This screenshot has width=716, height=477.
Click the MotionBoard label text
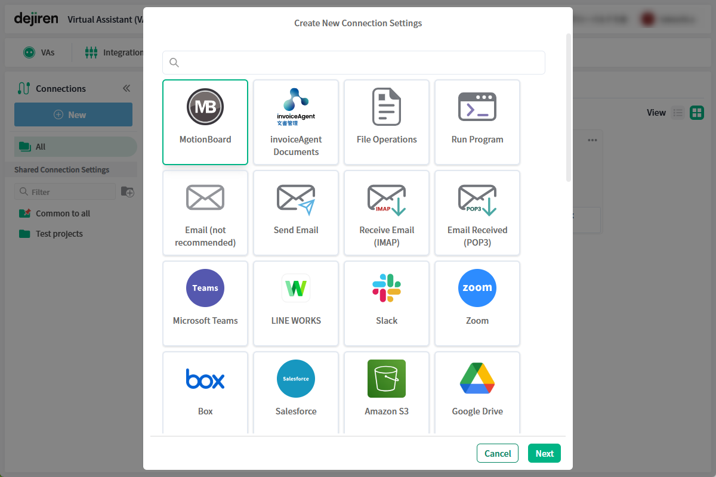click(205, 140)
